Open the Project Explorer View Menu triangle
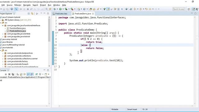The width and height of the screenshot is (199, 112). point(41,13)
